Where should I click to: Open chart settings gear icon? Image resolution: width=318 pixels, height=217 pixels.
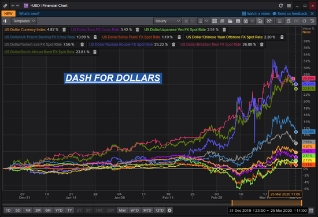169,210
